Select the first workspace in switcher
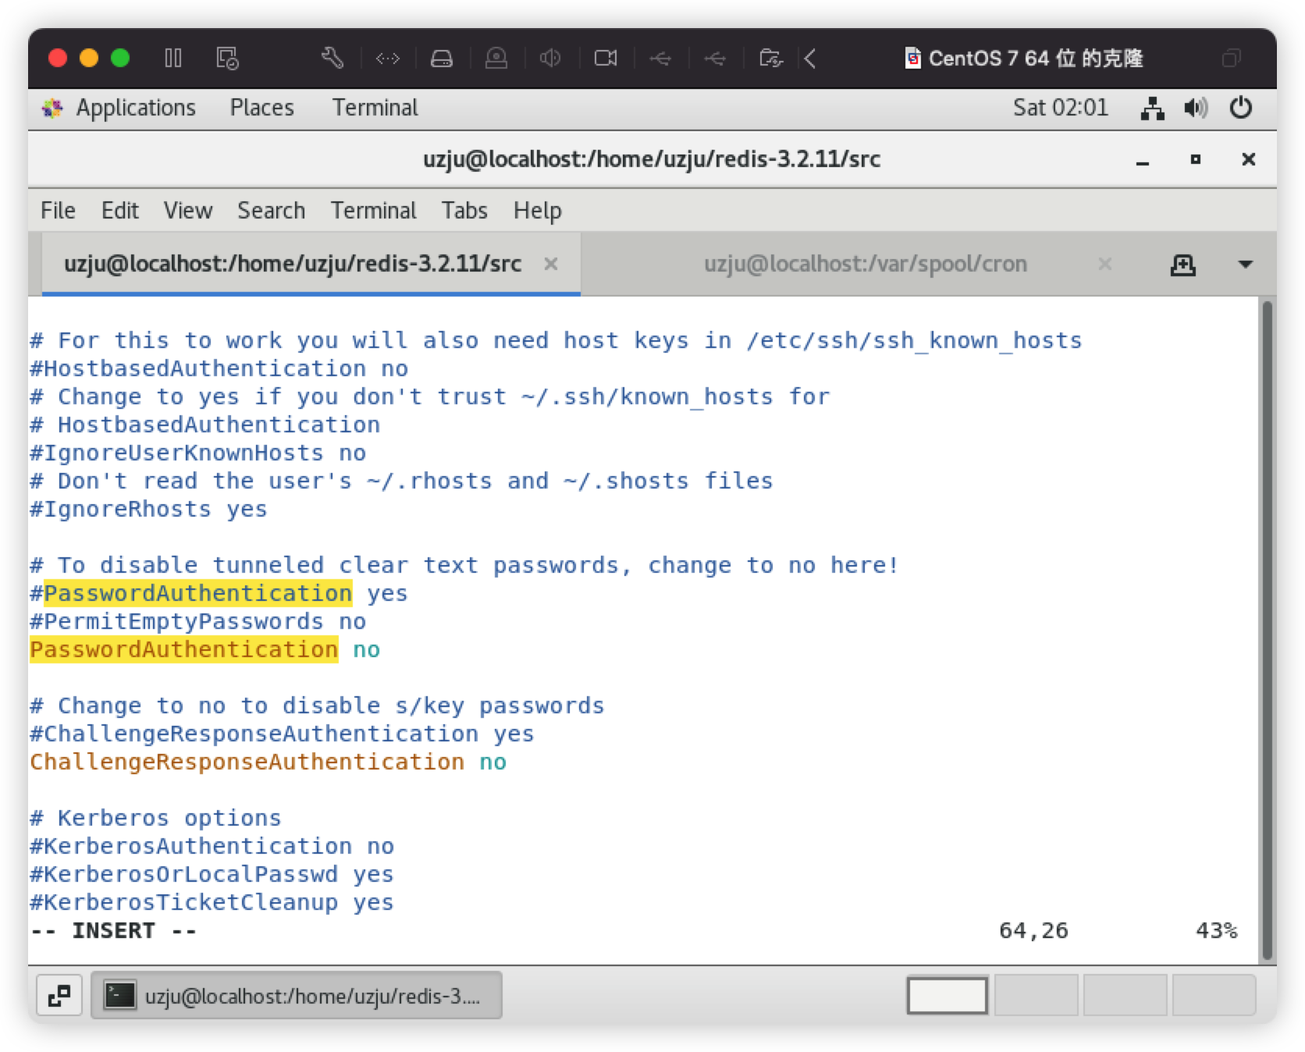Viewport: 1305px width, 1052px height. click(947, 996)
